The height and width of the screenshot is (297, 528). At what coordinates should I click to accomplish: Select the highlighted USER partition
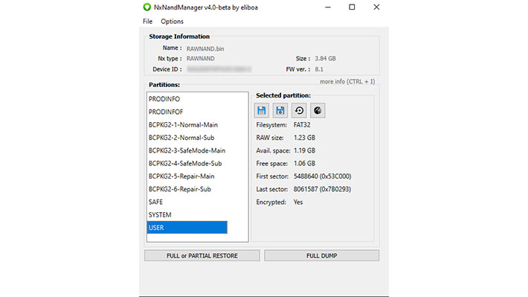pyautogui.click(x=187, y=228)
